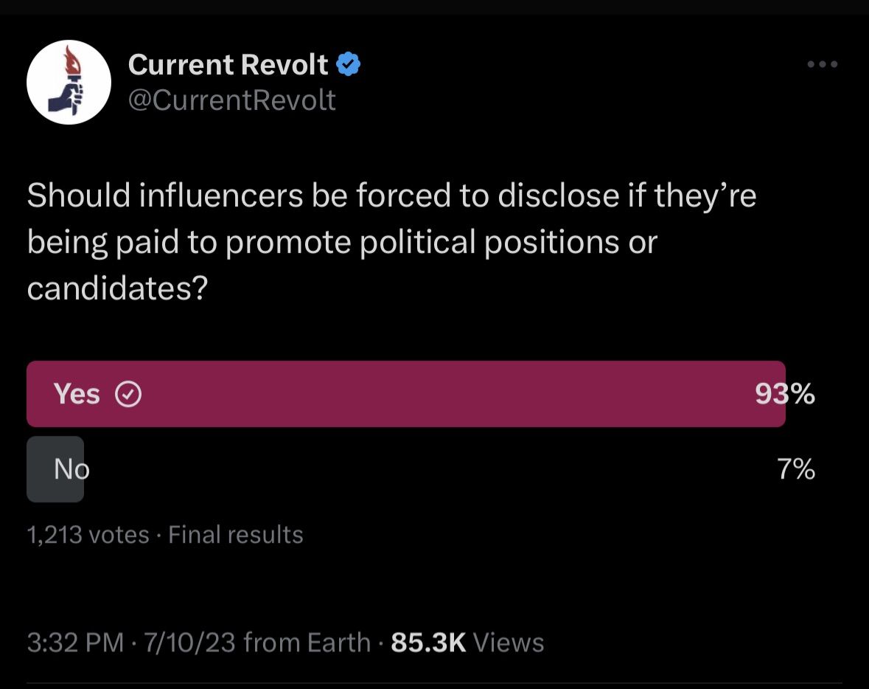The width and height of the screenshot is (869, 689).
Task: Click the blue verified checkmark badge
Action: click(349, 66)
